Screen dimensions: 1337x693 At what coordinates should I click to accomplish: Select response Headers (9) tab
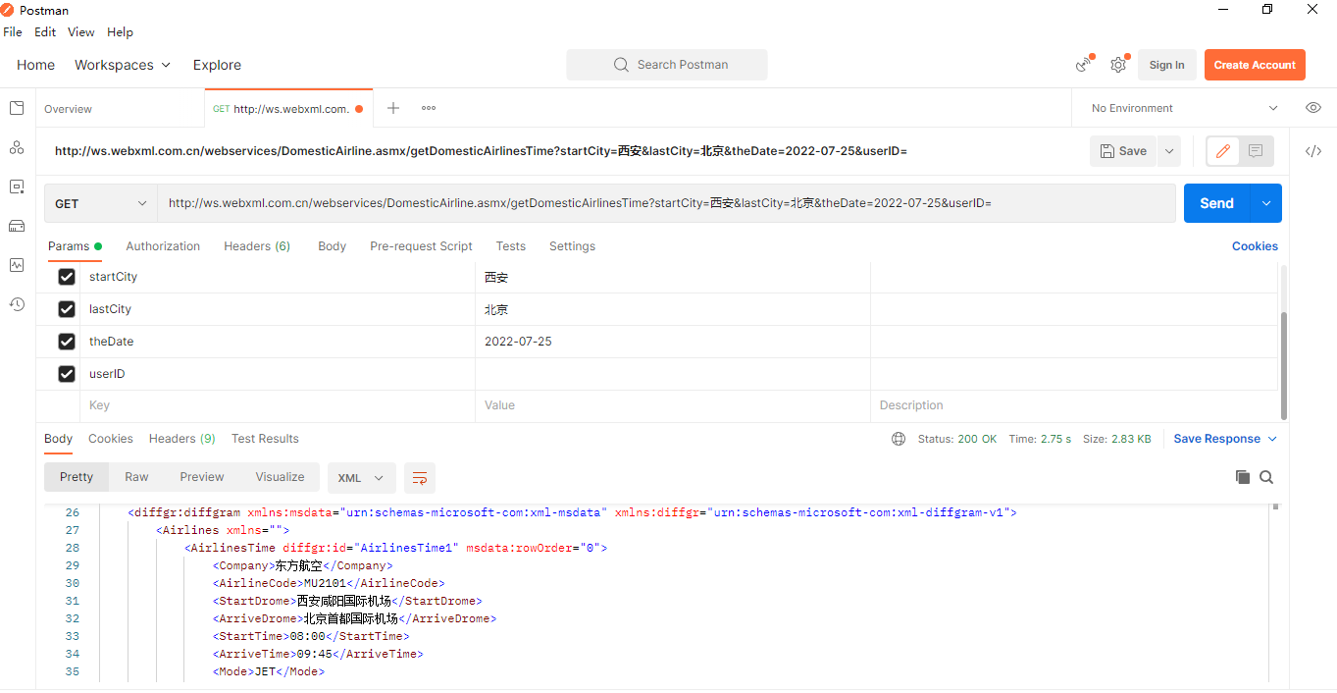click(182, 439)
